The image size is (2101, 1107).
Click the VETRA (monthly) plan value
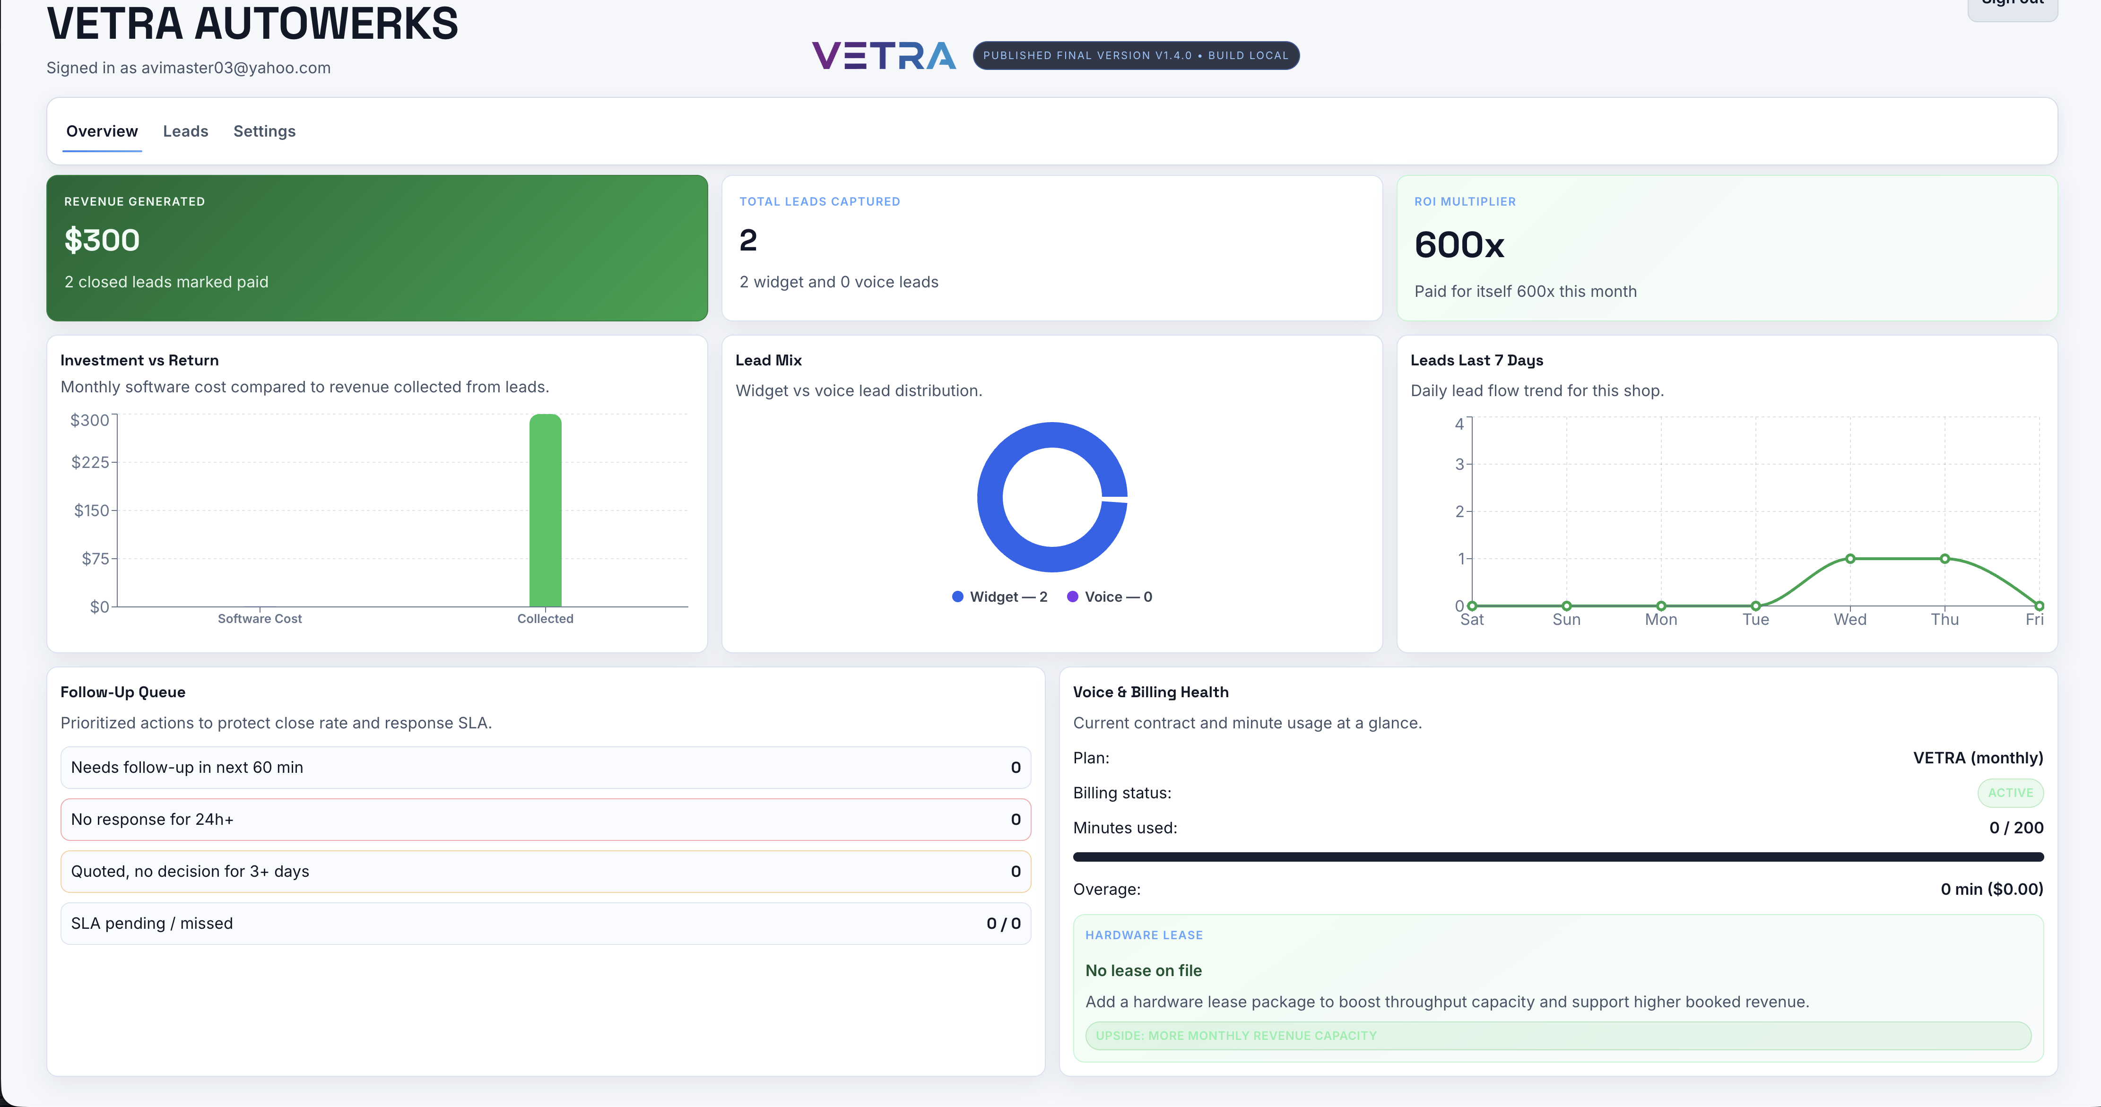click(x=1978, y=758)
